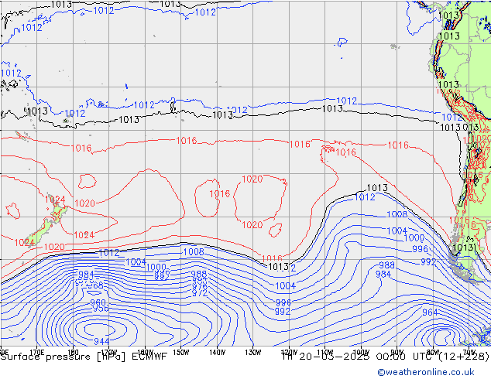491x379 pixels.
Task: Select the 'Surface pressure [hPa] ECMWF' caption
Action: pyautogui.click(x=84, y=357)
